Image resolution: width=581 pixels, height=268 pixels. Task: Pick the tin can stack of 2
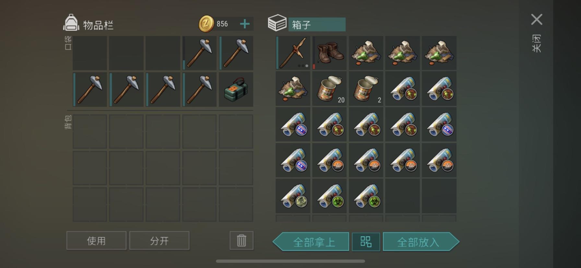point(366,89)
